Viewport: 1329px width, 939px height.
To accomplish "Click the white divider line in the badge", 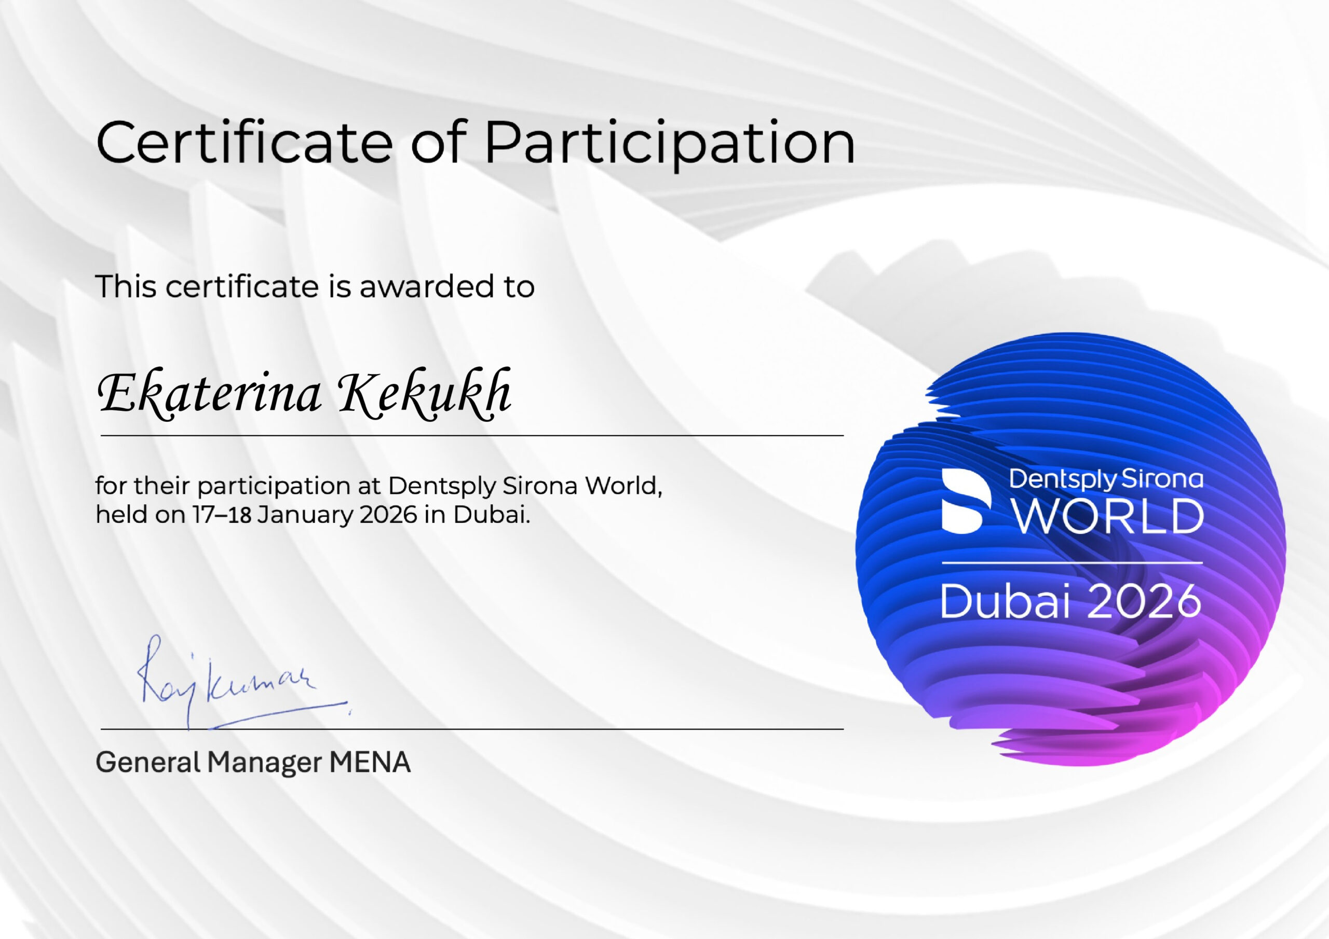I will (x=1072, y=562).
